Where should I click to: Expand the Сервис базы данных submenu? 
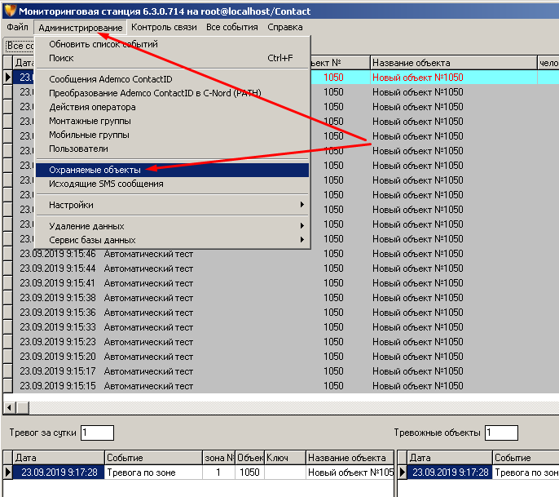coord(172,240)
